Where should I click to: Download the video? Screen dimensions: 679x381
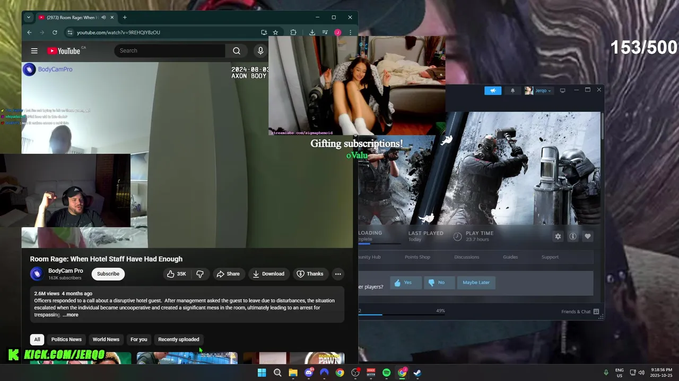268,274
